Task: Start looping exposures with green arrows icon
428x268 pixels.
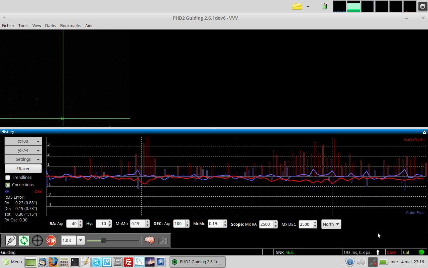Action: coord(24,240)
